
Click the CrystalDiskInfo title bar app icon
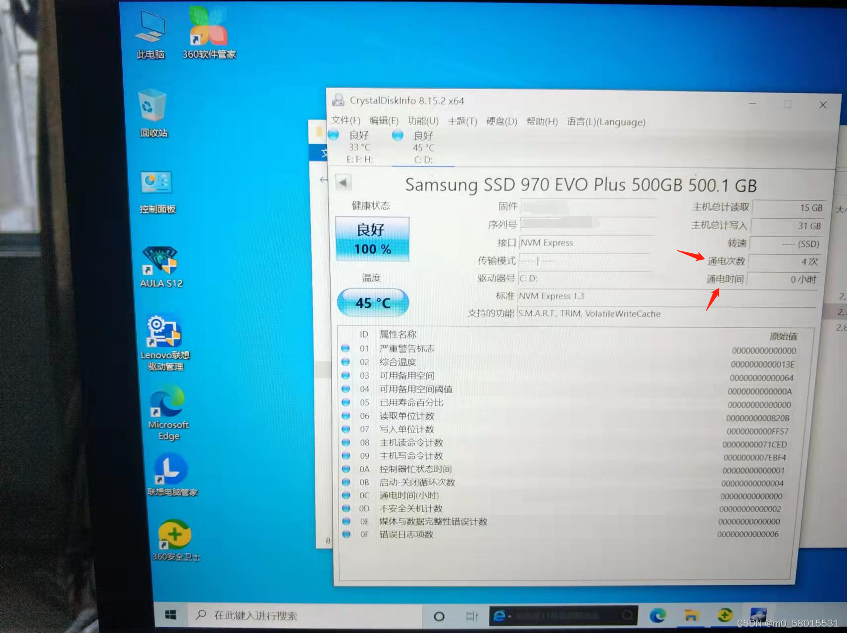click(x=339, y=100)
